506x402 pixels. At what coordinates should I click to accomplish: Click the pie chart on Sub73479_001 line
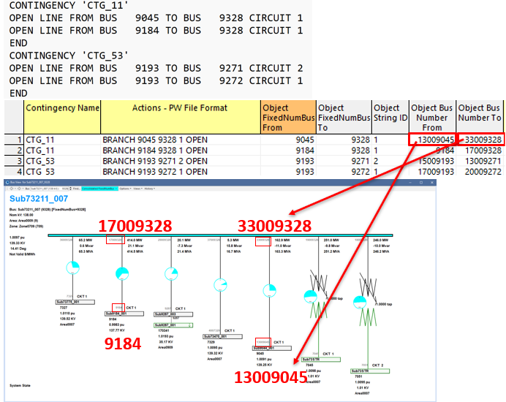220,284
